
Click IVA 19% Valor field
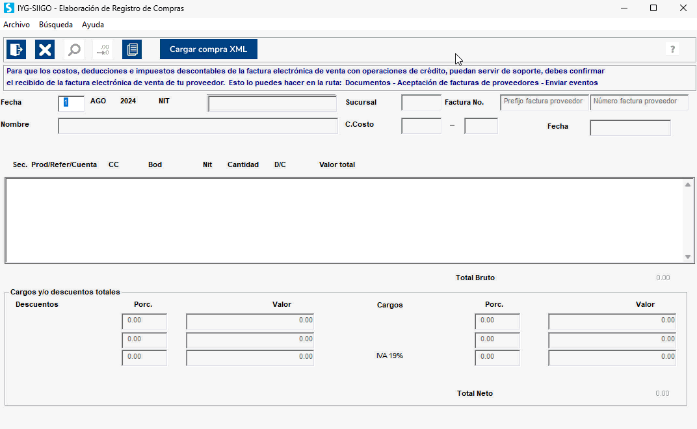pos(612,358)
